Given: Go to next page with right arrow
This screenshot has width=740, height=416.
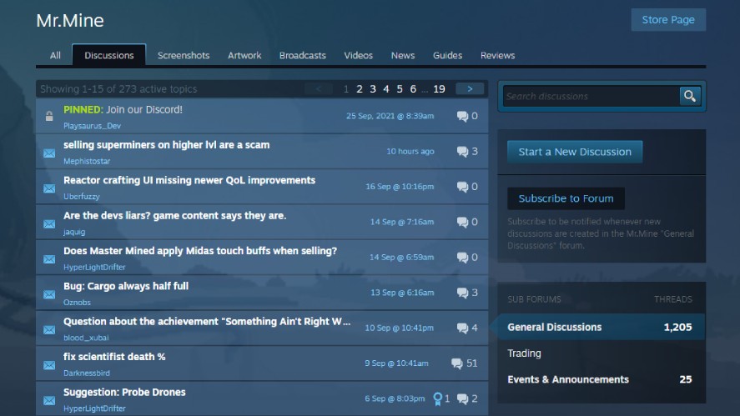Looking at the screenshot, I should coord(470,88).
